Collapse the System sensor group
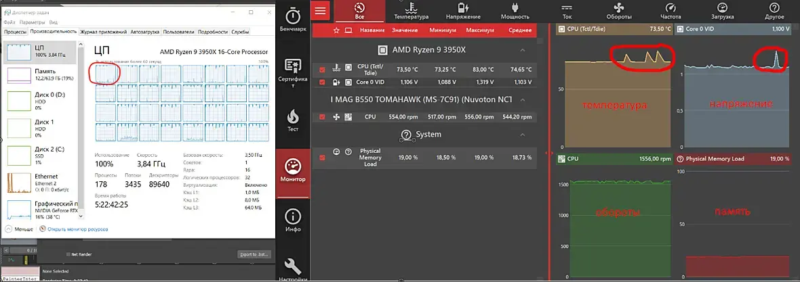The height and width of the screenshot is (282, 800). tap(523, 135)
